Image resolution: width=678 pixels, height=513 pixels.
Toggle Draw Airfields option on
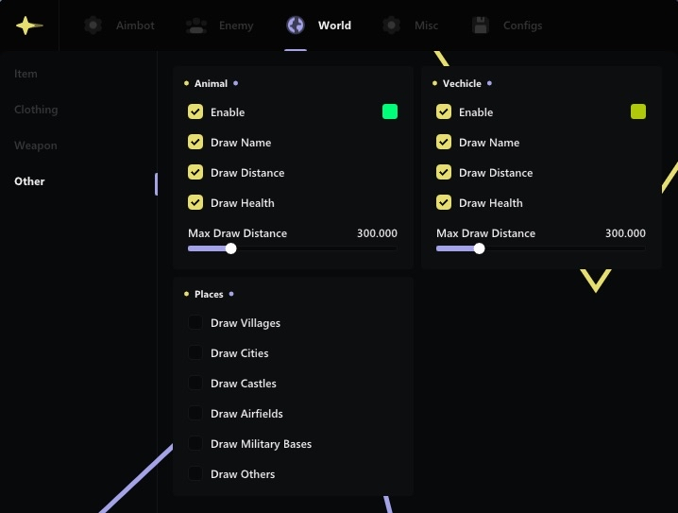click(195, 414)
